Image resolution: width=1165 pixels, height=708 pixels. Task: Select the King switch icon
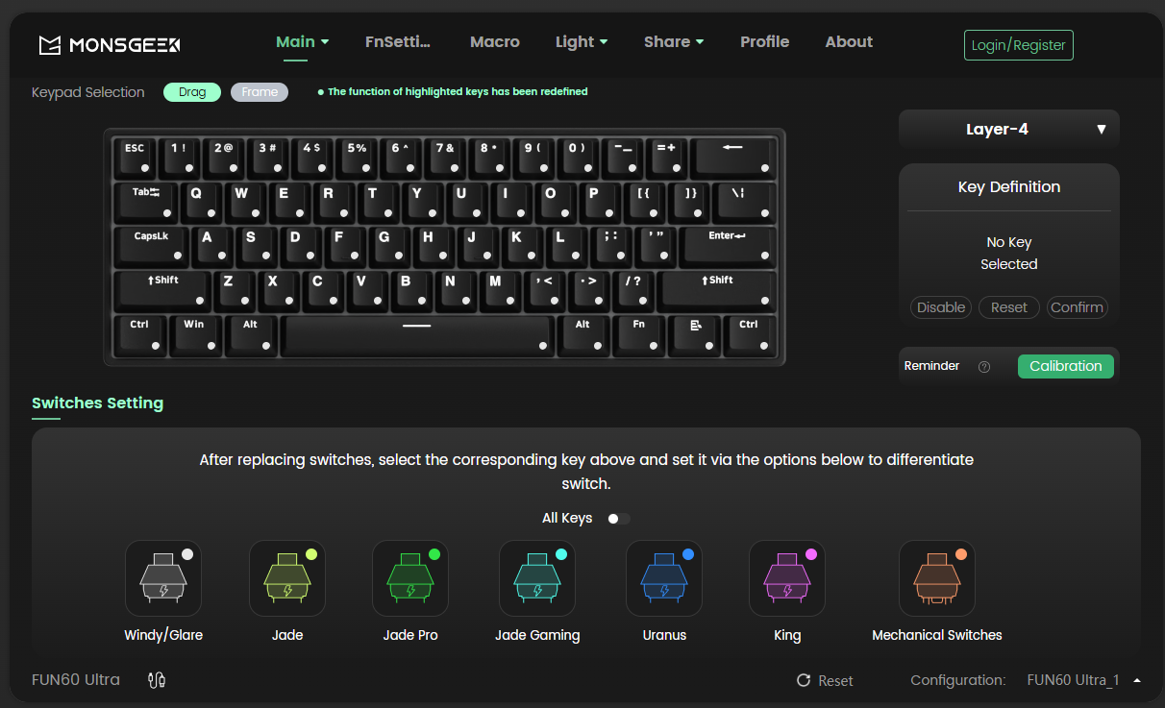pos(787,578)
